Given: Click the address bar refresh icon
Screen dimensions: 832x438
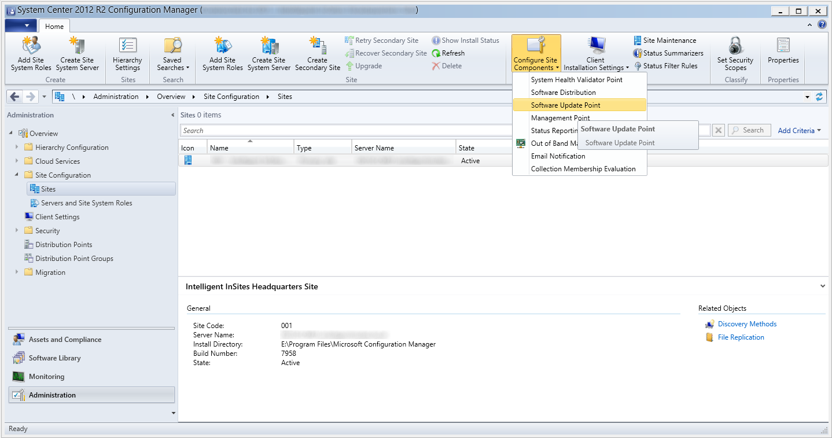Looking at the screenshot, I should (819, 97).
